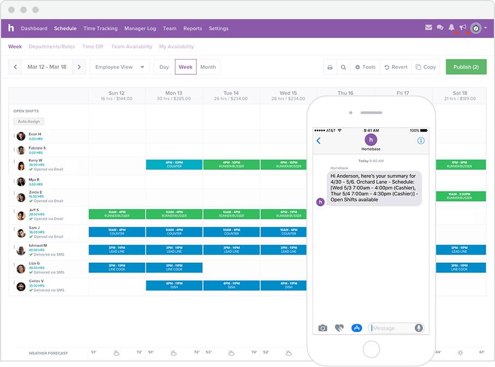Screen dimensions: 495x367
Task: Open the Tools menu with gear icon
Action: pyautogui.click(x=365, y=67)
